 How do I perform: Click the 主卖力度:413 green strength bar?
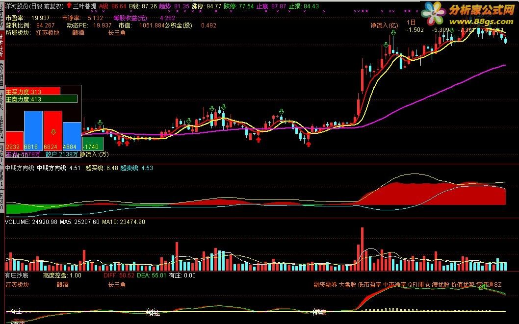click(41, 99)
